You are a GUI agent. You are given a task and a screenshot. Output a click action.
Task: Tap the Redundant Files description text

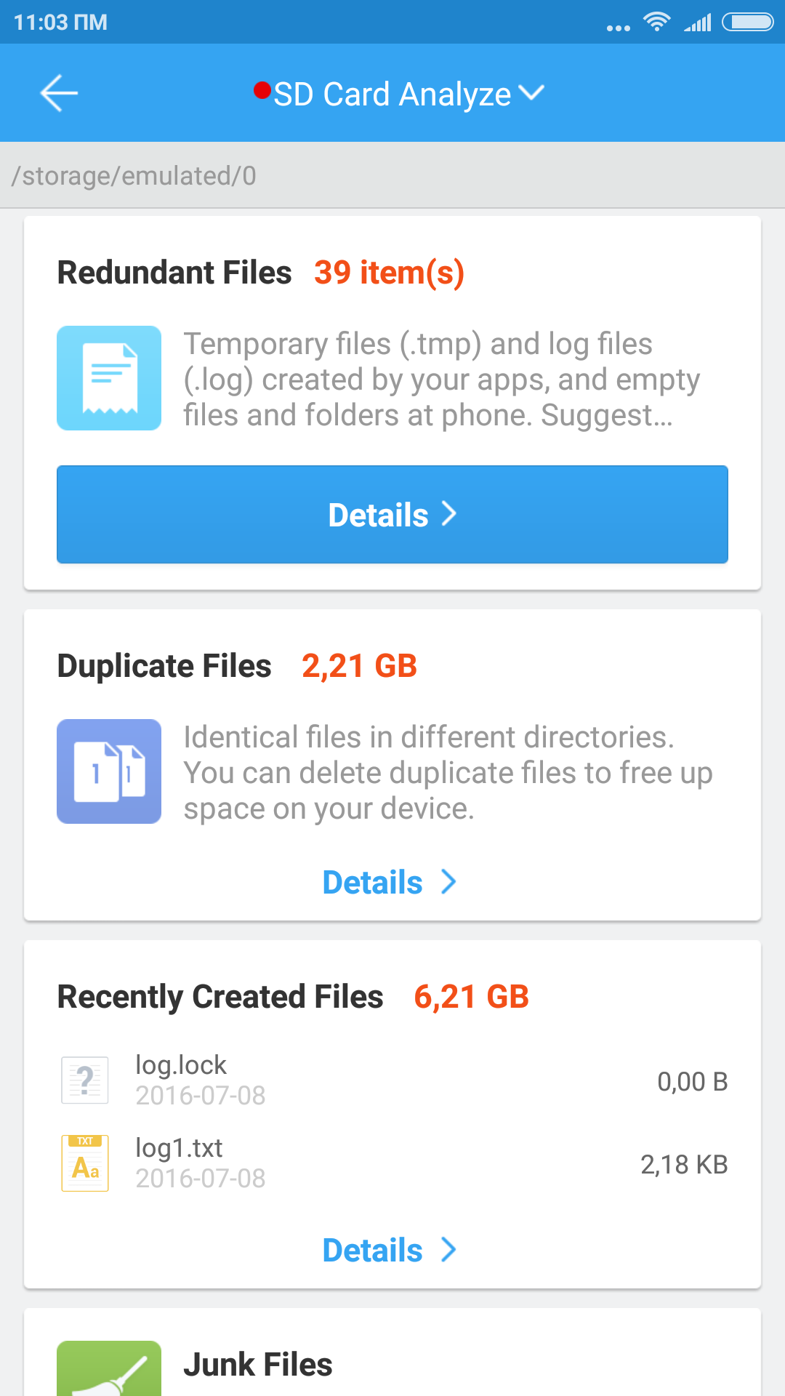pos(440,380)
